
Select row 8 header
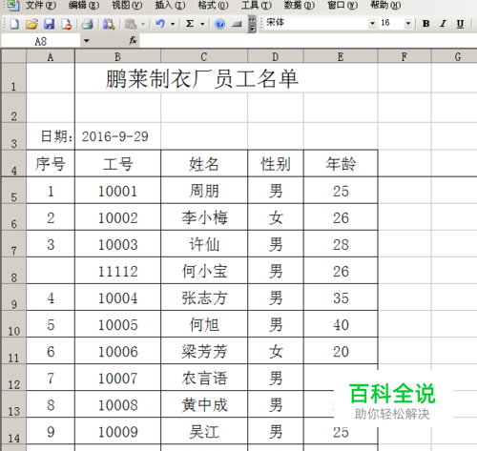[13, 271]
